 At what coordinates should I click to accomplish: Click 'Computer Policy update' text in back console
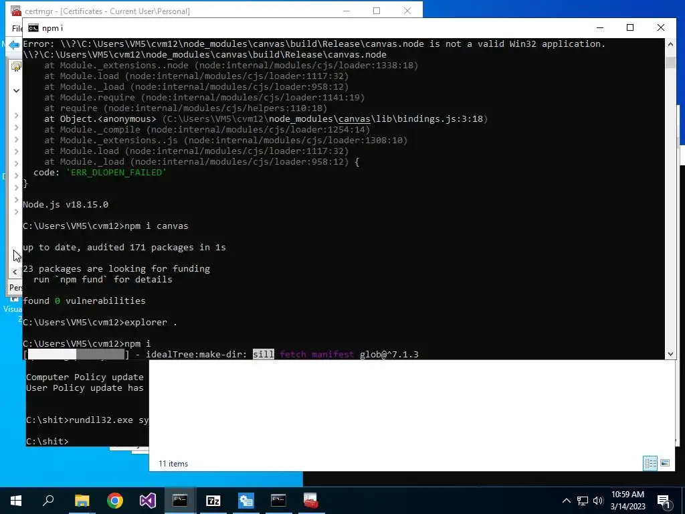coord(85,377)
